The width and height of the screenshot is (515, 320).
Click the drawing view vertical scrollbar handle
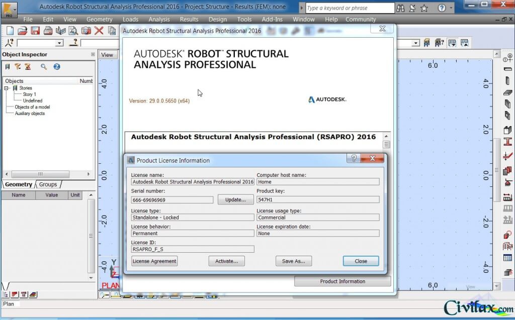click(x=496, y=170)
